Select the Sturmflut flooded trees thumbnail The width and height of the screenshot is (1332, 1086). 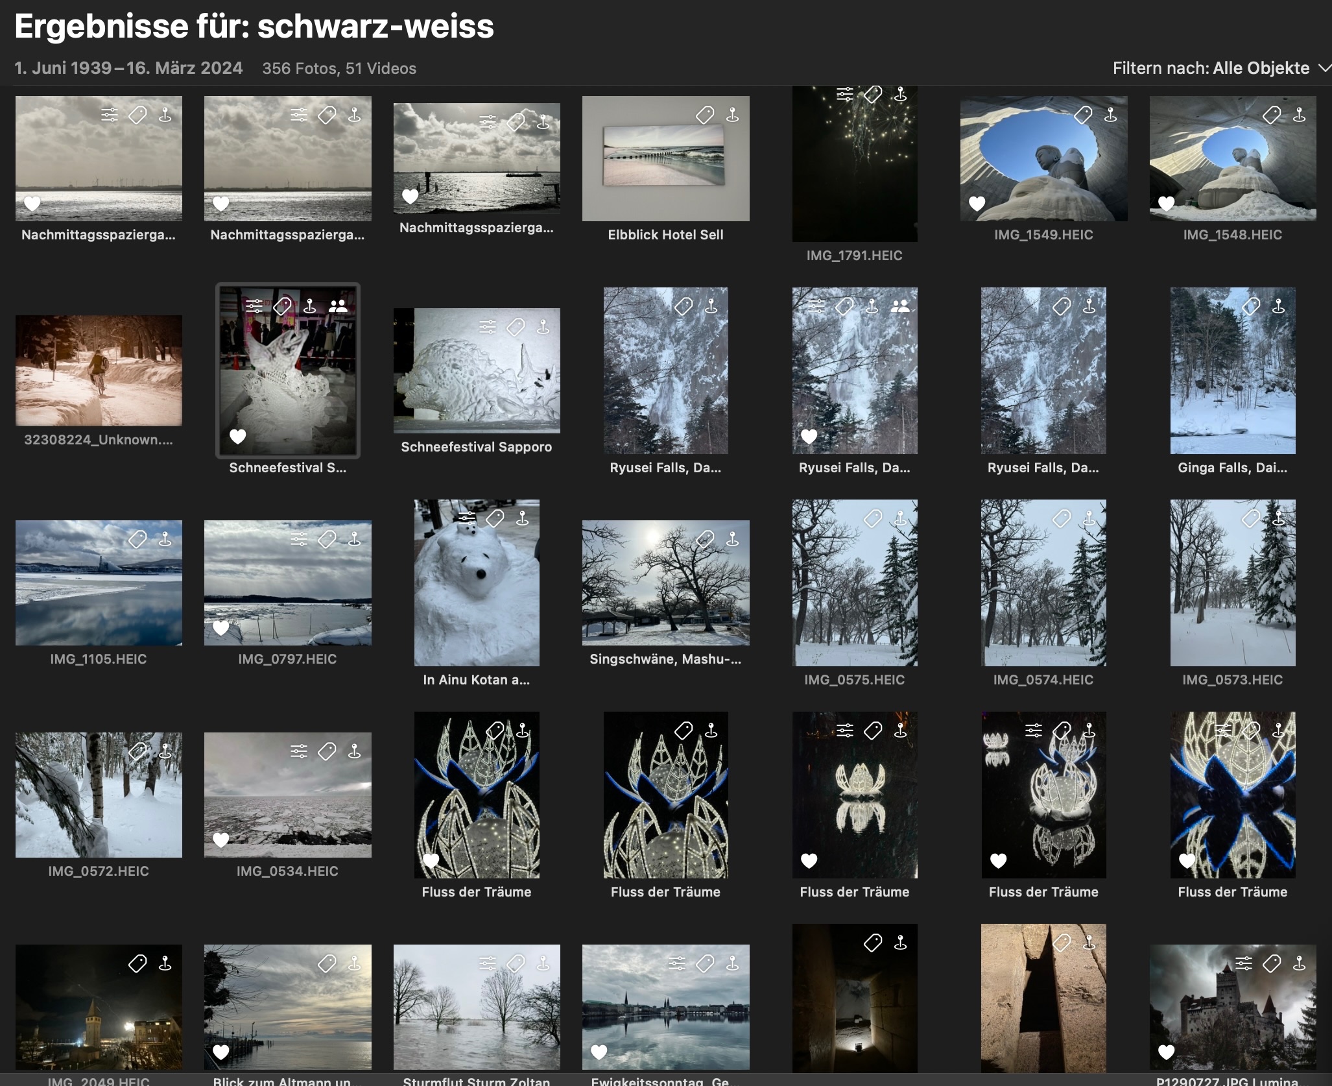[x=477, y=1006]
